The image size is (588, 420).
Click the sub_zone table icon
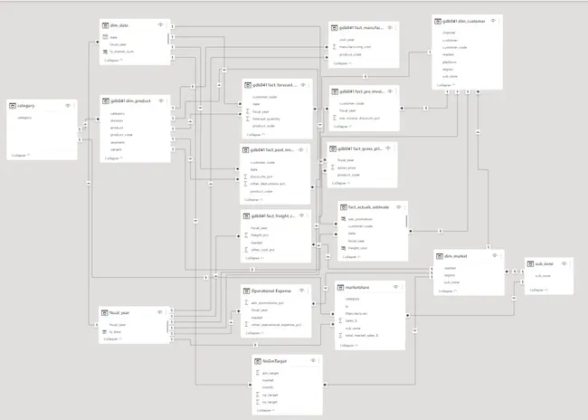530,264
